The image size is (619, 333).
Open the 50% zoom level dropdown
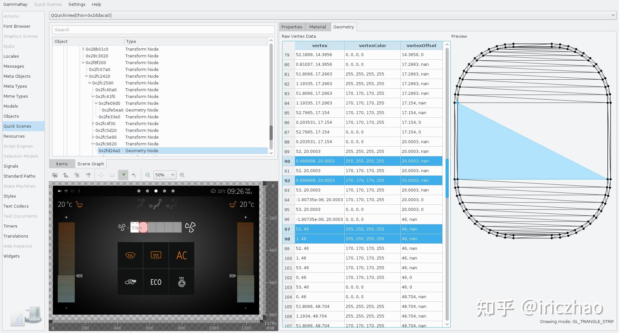coord(165,175)
